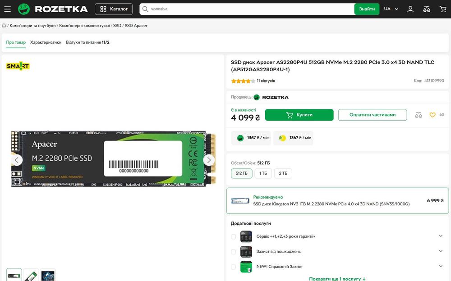Click the Справжній Захист green service icon
451x281 pixels.
(x=246, y=267)
